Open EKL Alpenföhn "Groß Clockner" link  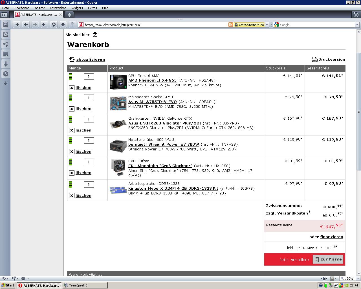pos(160,166)
